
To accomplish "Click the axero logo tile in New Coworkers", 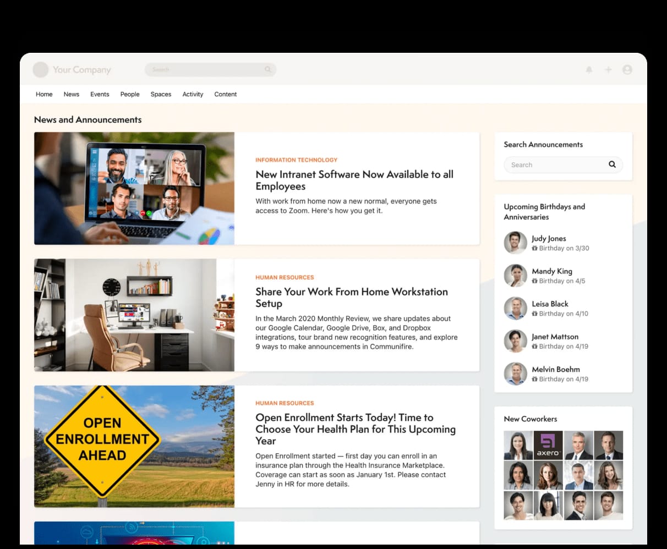I will [x=548, y=445].
